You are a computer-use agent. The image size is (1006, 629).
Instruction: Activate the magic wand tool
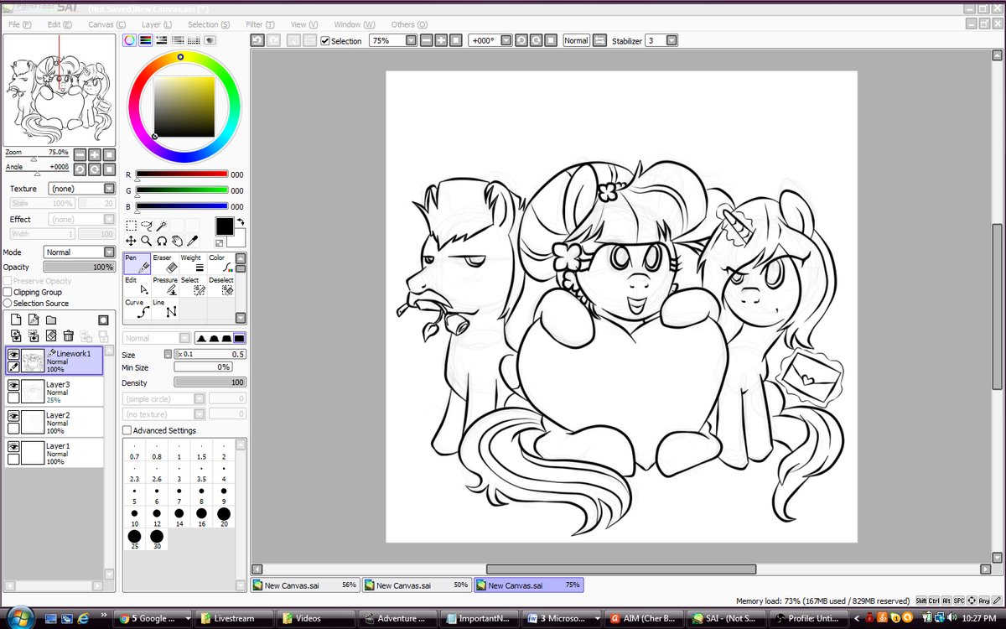[162, 226]
